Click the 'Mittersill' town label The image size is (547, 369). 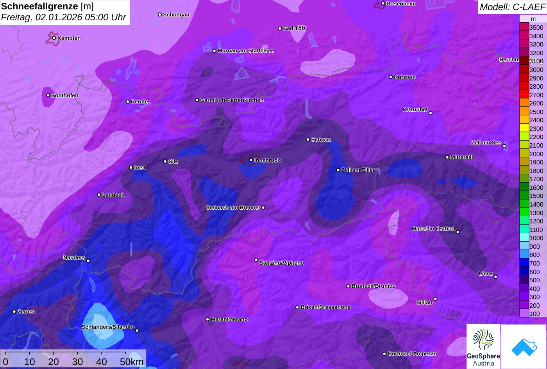pyautogui.click(x=462, y=157)
